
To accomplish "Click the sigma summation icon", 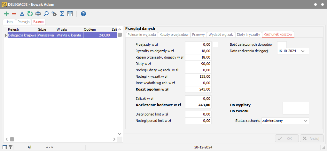I will [x=62, y=14].
